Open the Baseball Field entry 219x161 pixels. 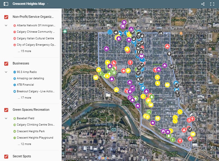[x=24, y=118]
